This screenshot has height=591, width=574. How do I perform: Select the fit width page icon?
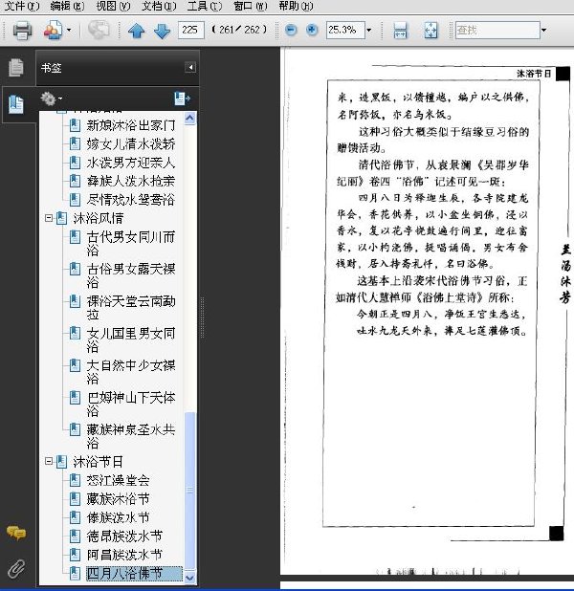(400, 31)
